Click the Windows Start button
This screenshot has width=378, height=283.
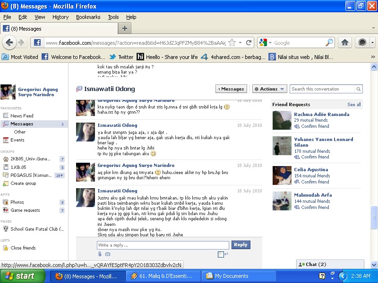[x=23, y=276]
